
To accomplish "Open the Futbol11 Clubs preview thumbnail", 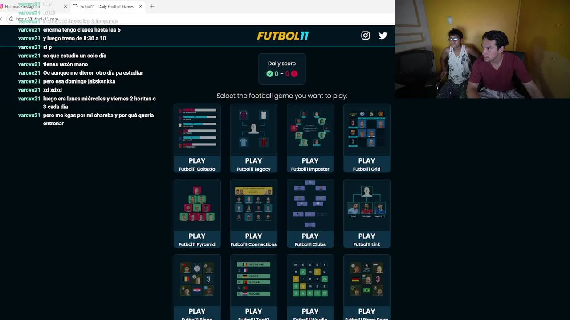I will pos(310,204).
